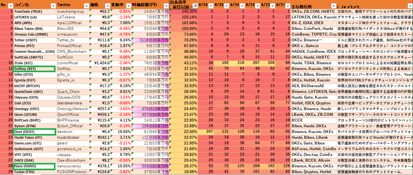This screenshot has width=413, height=175.
Task: Select the Dent (DENT) coin cell
Action: pos(34,132)
